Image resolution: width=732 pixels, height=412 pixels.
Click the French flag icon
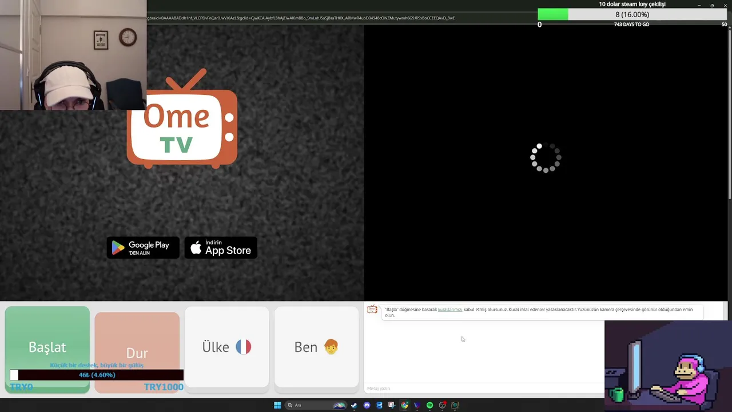point(244,347)
